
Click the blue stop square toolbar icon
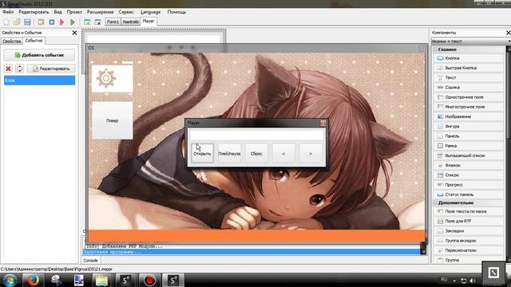click(x=51, y=22)
